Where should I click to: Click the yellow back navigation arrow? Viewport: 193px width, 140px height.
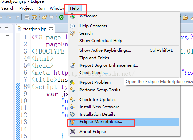coord(44,17)
